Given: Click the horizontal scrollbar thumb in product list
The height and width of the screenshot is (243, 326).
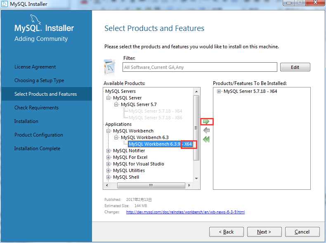Looking at the screenshot, I should (151, 185).
